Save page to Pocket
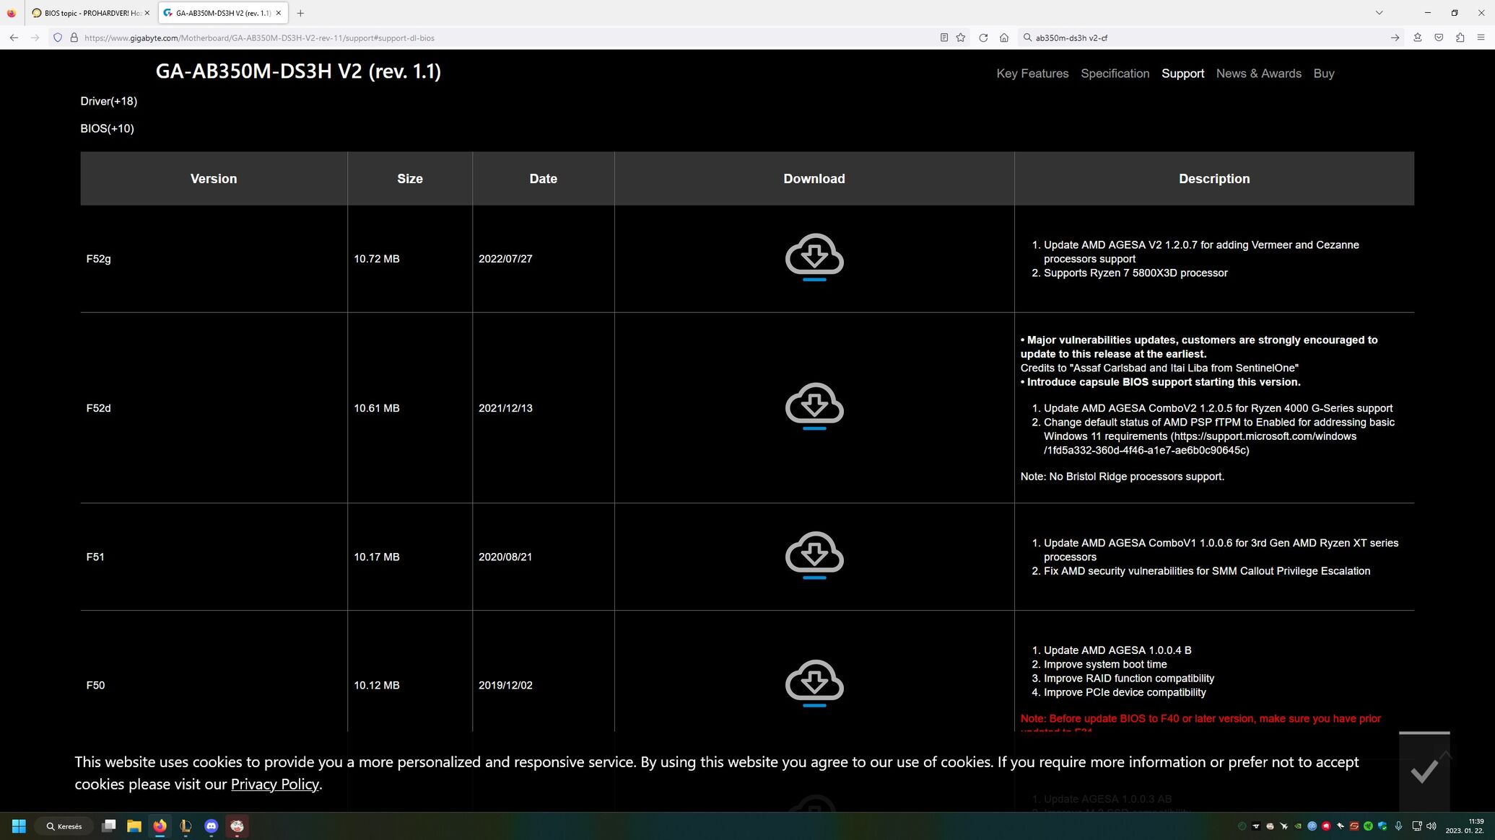Screen dimensions: 1495x840 coord(1439,37)
